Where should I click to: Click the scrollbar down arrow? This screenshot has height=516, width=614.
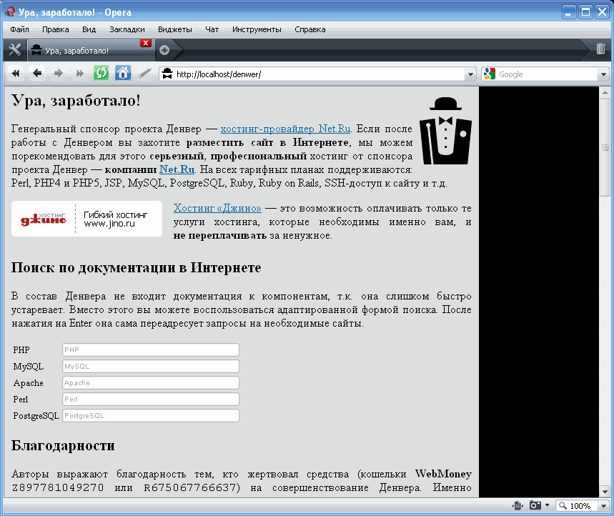pyautogui.click(x=605, y=492)
